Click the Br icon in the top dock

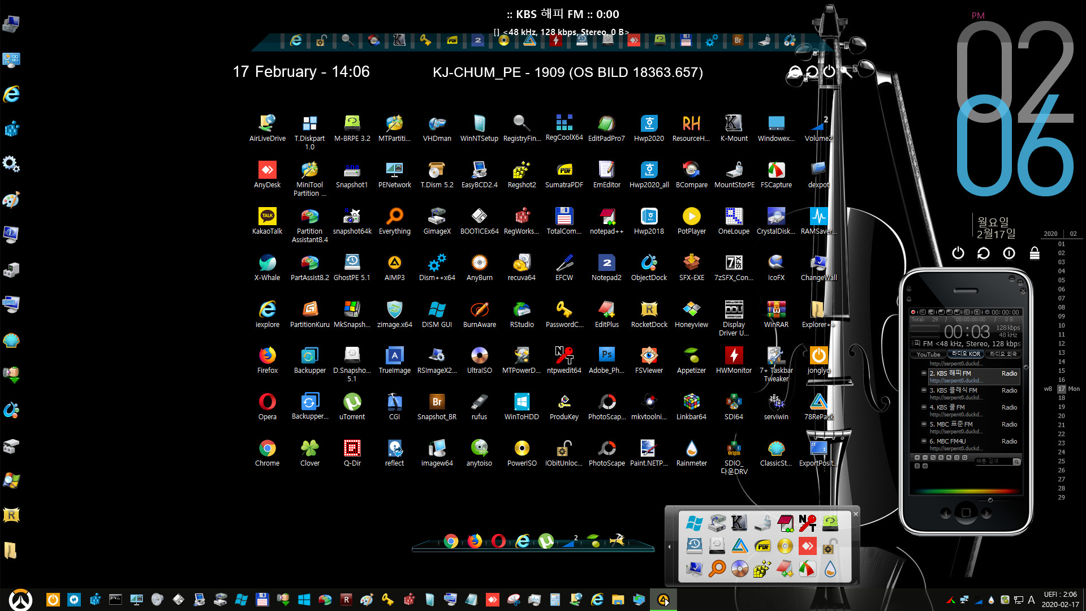(x=738, y=40)
